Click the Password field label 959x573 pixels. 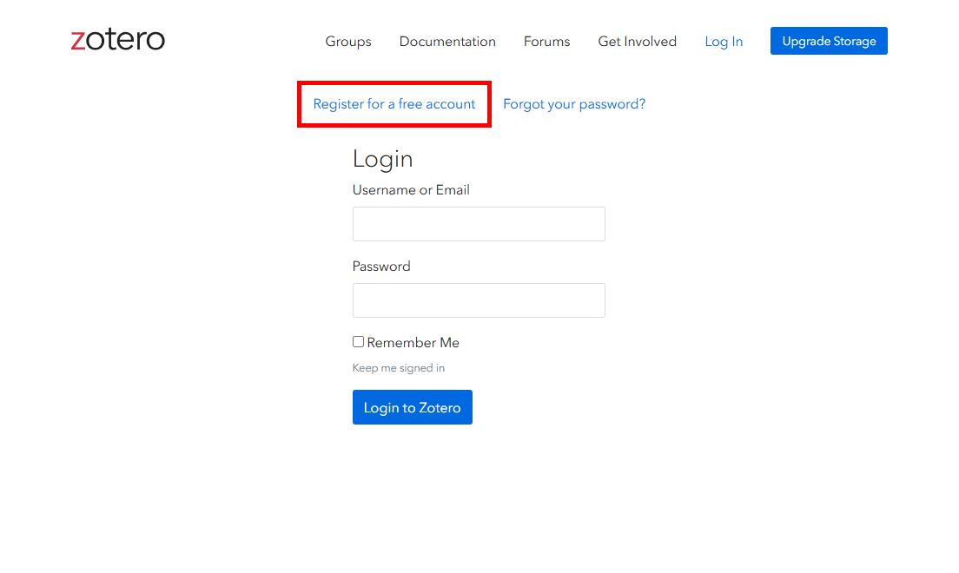coord(381,267)
